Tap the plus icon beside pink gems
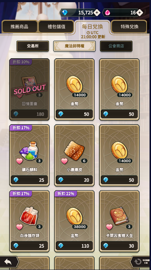 (140, 12)
